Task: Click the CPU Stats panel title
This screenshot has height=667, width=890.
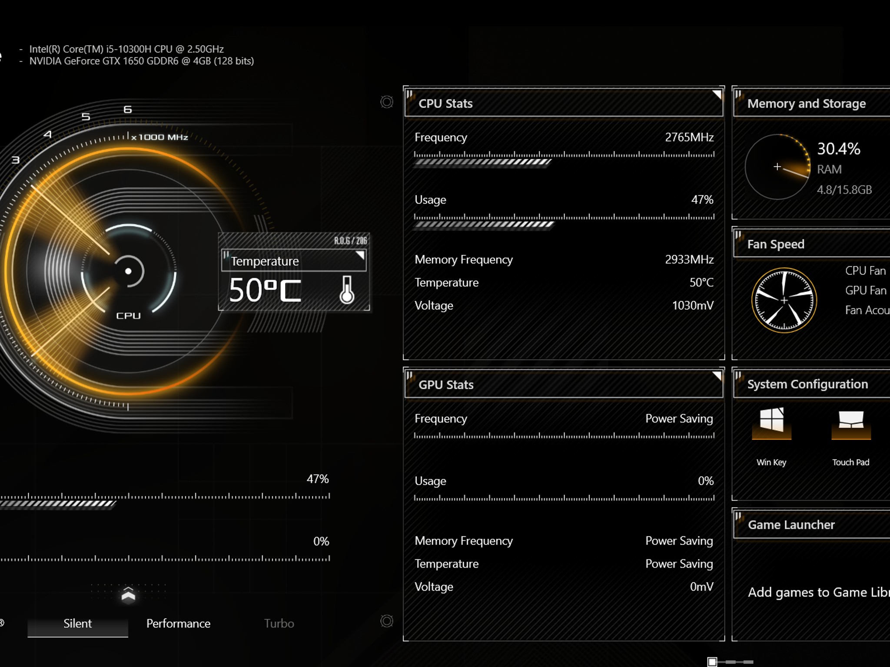Action: click(445, 103)
